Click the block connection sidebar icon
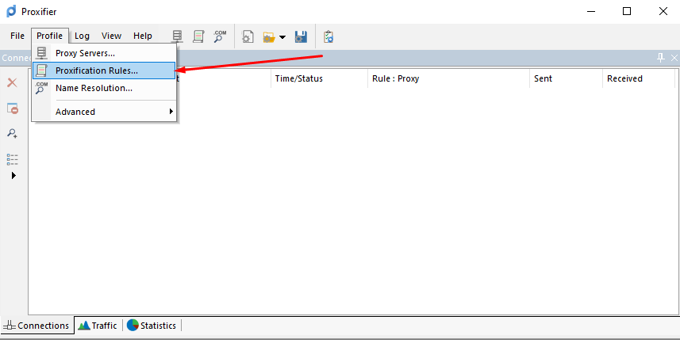This screenshot has height=343, width=680. pos(13,109)
